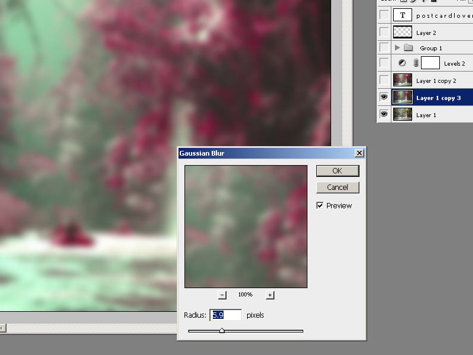Click the text layer T thumbnail
Image resolution: width=473 pixels, height=355 pixels.
pos(403,15)
